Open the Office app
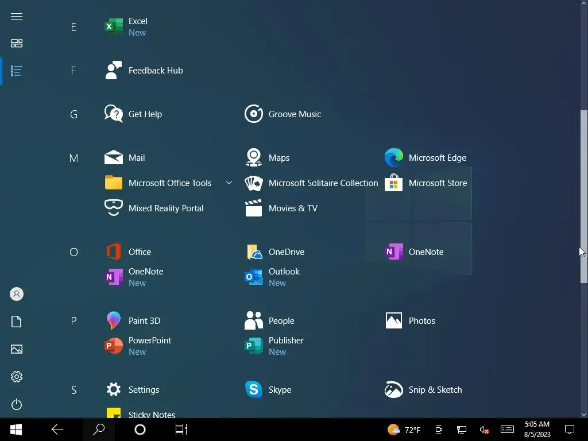 click(x=128, y=252)
